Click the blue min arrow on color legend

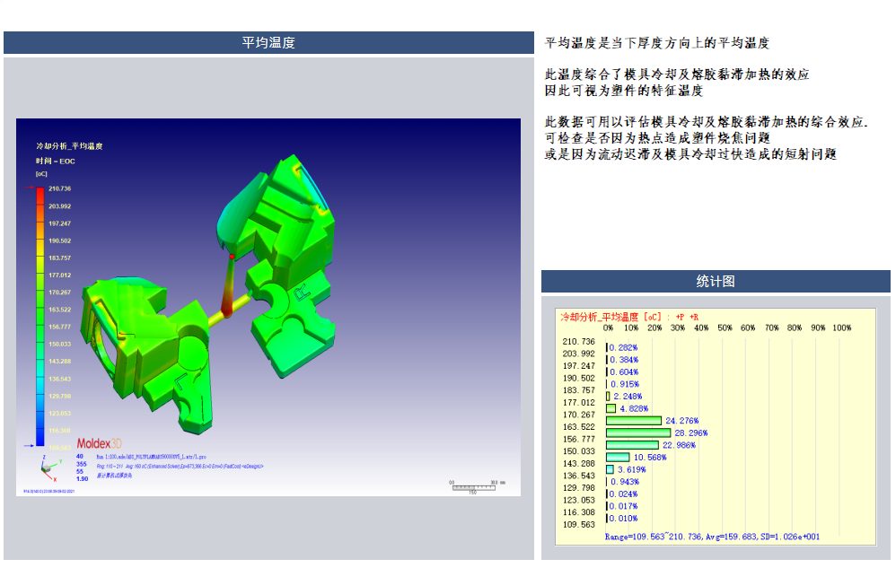[30, 446]
